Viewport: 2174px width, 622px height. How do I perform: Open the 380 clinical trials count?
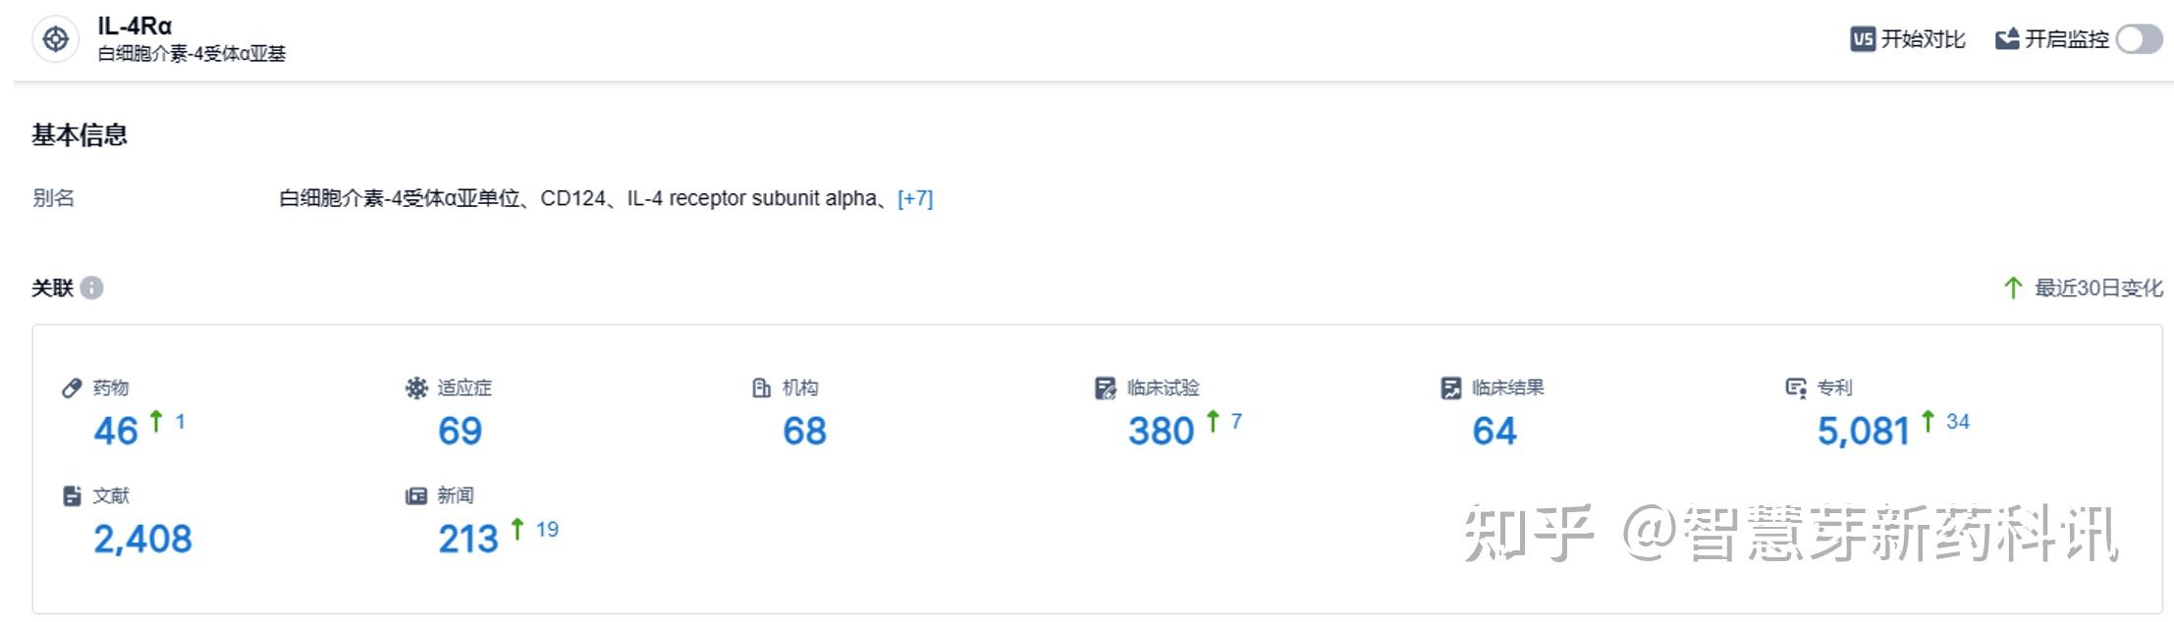(x=1161, y=431)
